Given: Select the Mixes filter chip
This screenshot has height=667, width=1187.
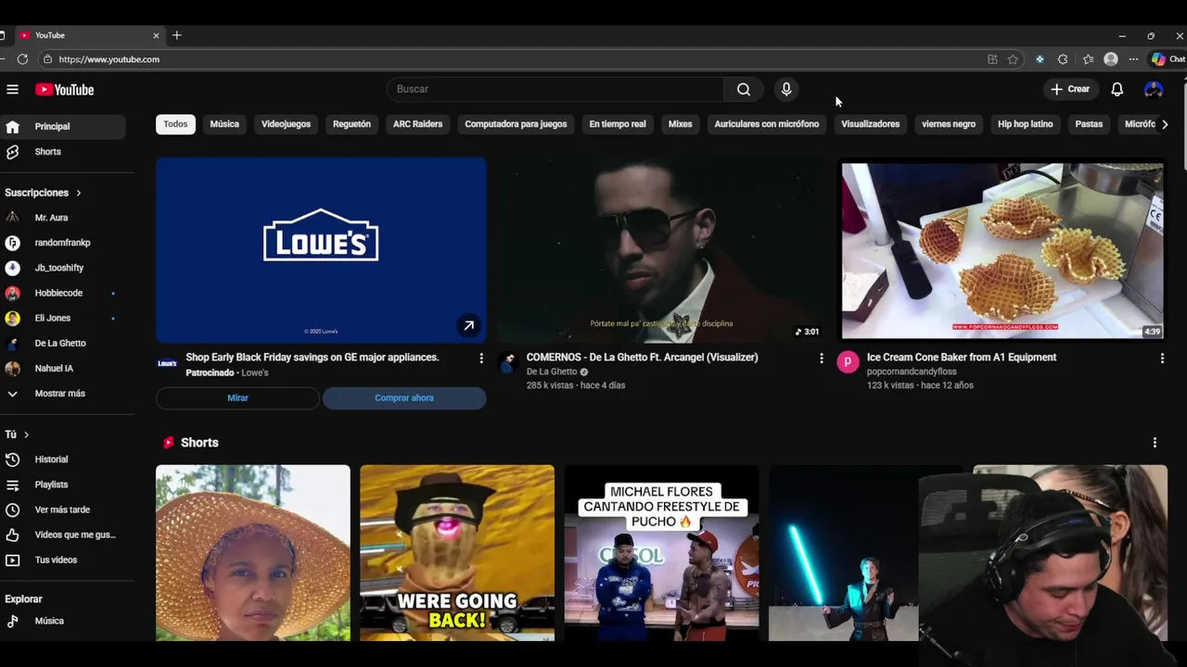Looking at the screenshot, I should [x=681, y=124].
